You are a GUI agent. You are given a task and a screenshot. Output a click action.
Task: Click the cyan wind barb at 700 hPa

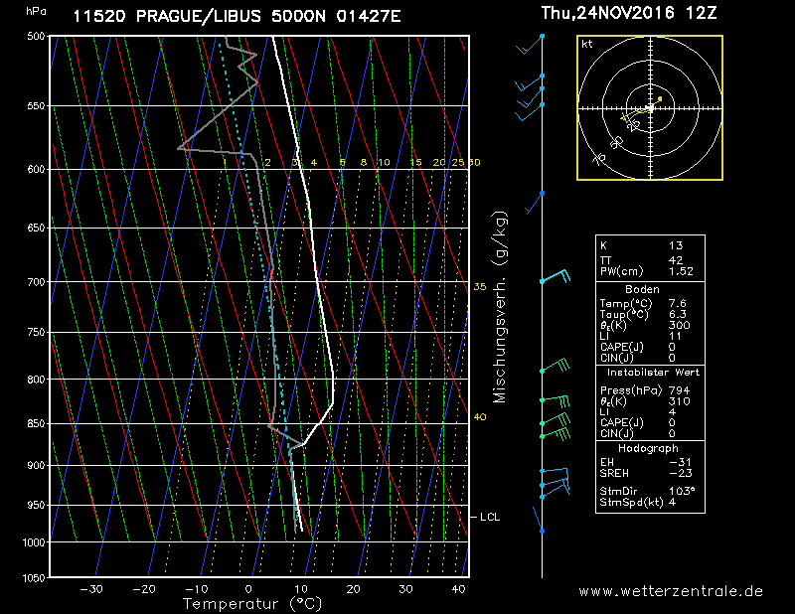coord(555,276)
